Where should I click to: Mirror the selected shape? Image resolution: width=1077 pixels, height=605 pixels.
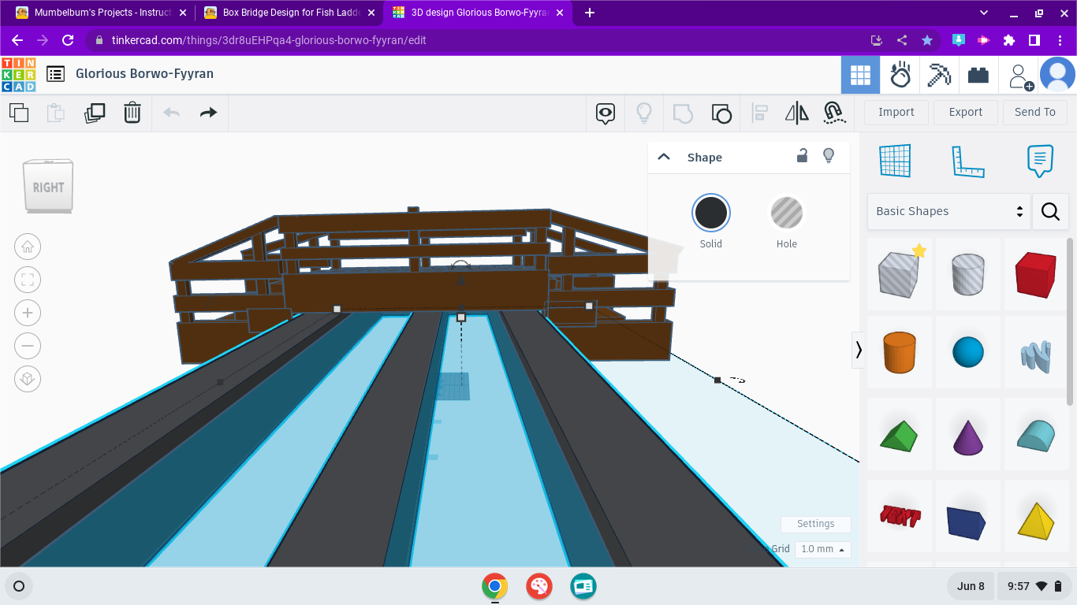[x=797, y=113]
